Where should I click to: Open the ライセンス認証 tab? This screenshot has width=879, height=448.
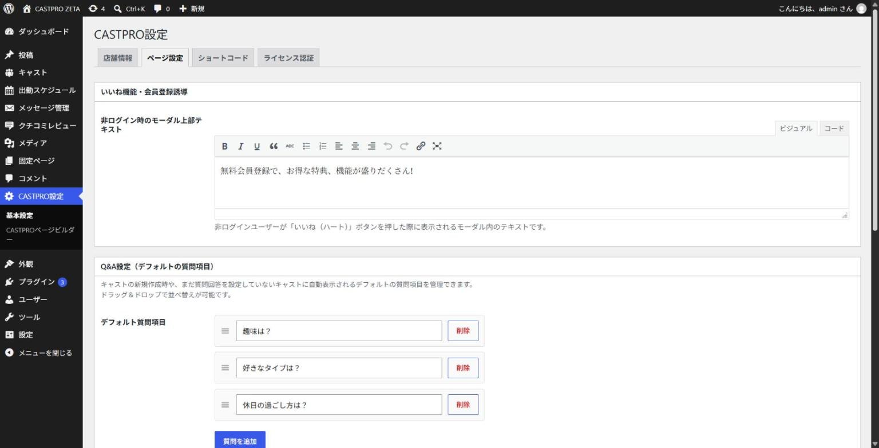click(x=288, y=58)
